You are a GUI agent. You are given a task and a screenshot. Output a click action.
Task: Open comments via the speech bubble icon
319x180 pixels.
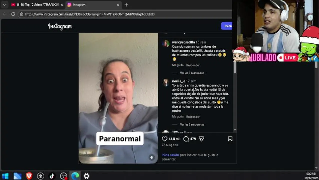[186, 139]
